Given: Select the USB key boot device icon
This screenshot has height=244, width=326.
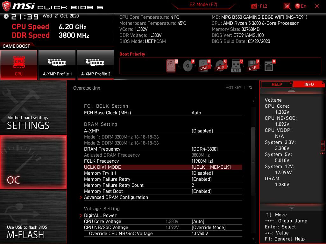Looking at the screenshot, I should (x=237, y=66).
